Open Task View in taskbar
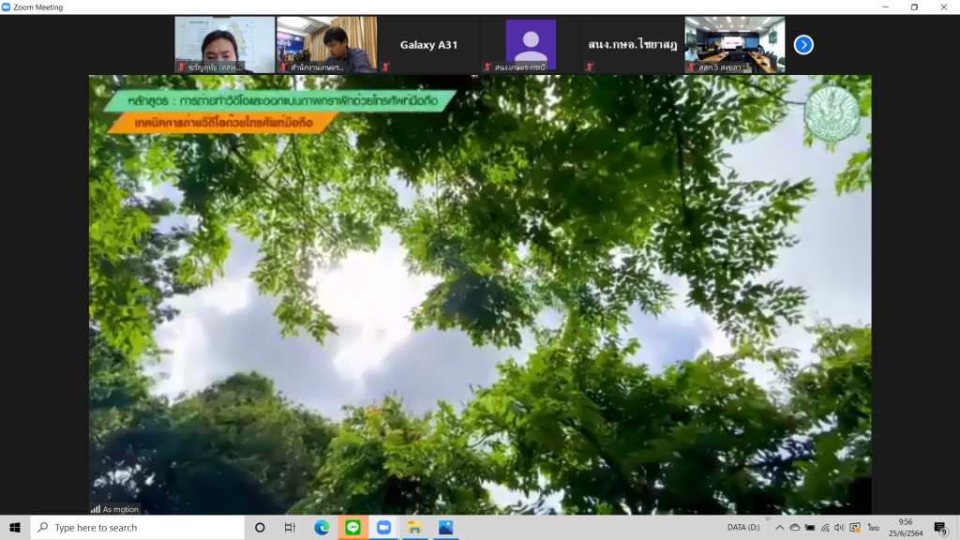Image resolution: width=960 pixels, height=540 pixels. 291,528
